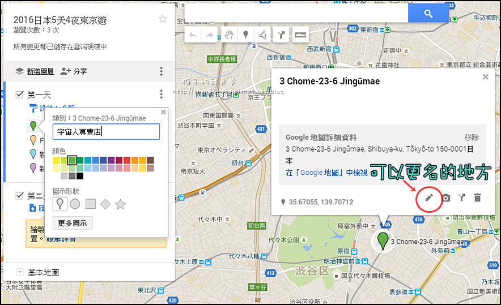The image size is (501, 305).
Task: Toggle the second layer checkbox
Action: tap(19, 195)
